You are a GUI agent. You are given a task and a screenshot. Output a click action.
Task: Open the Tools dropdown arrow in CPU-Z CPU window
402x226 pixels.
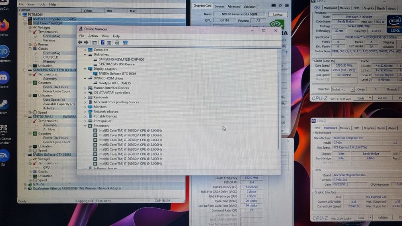point(370,98)
